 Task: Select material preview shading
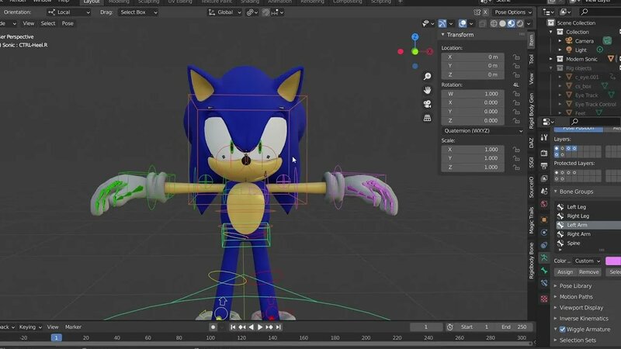click(512, 24)
